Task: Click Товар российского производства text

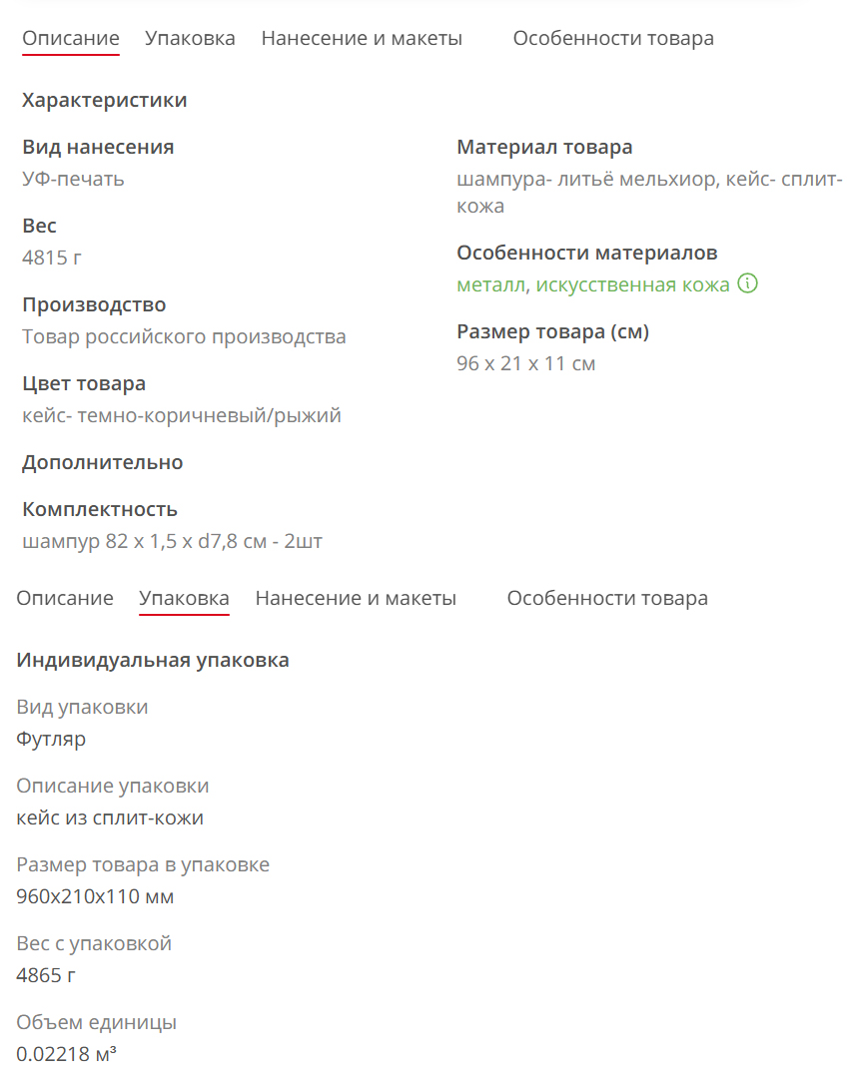Action: pos(184,337)
